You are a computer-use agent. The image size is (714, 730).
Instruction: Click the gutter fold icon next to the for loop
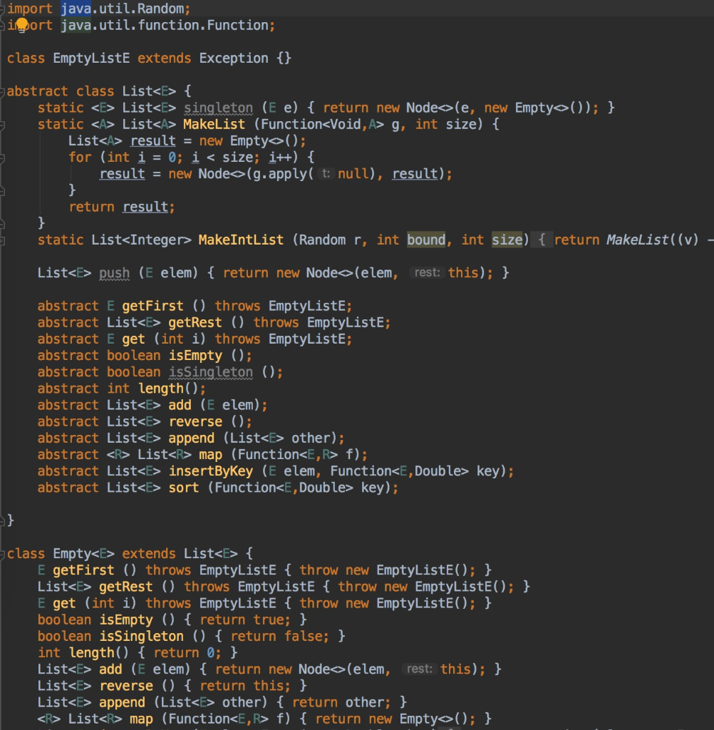(x=3, y=157)
